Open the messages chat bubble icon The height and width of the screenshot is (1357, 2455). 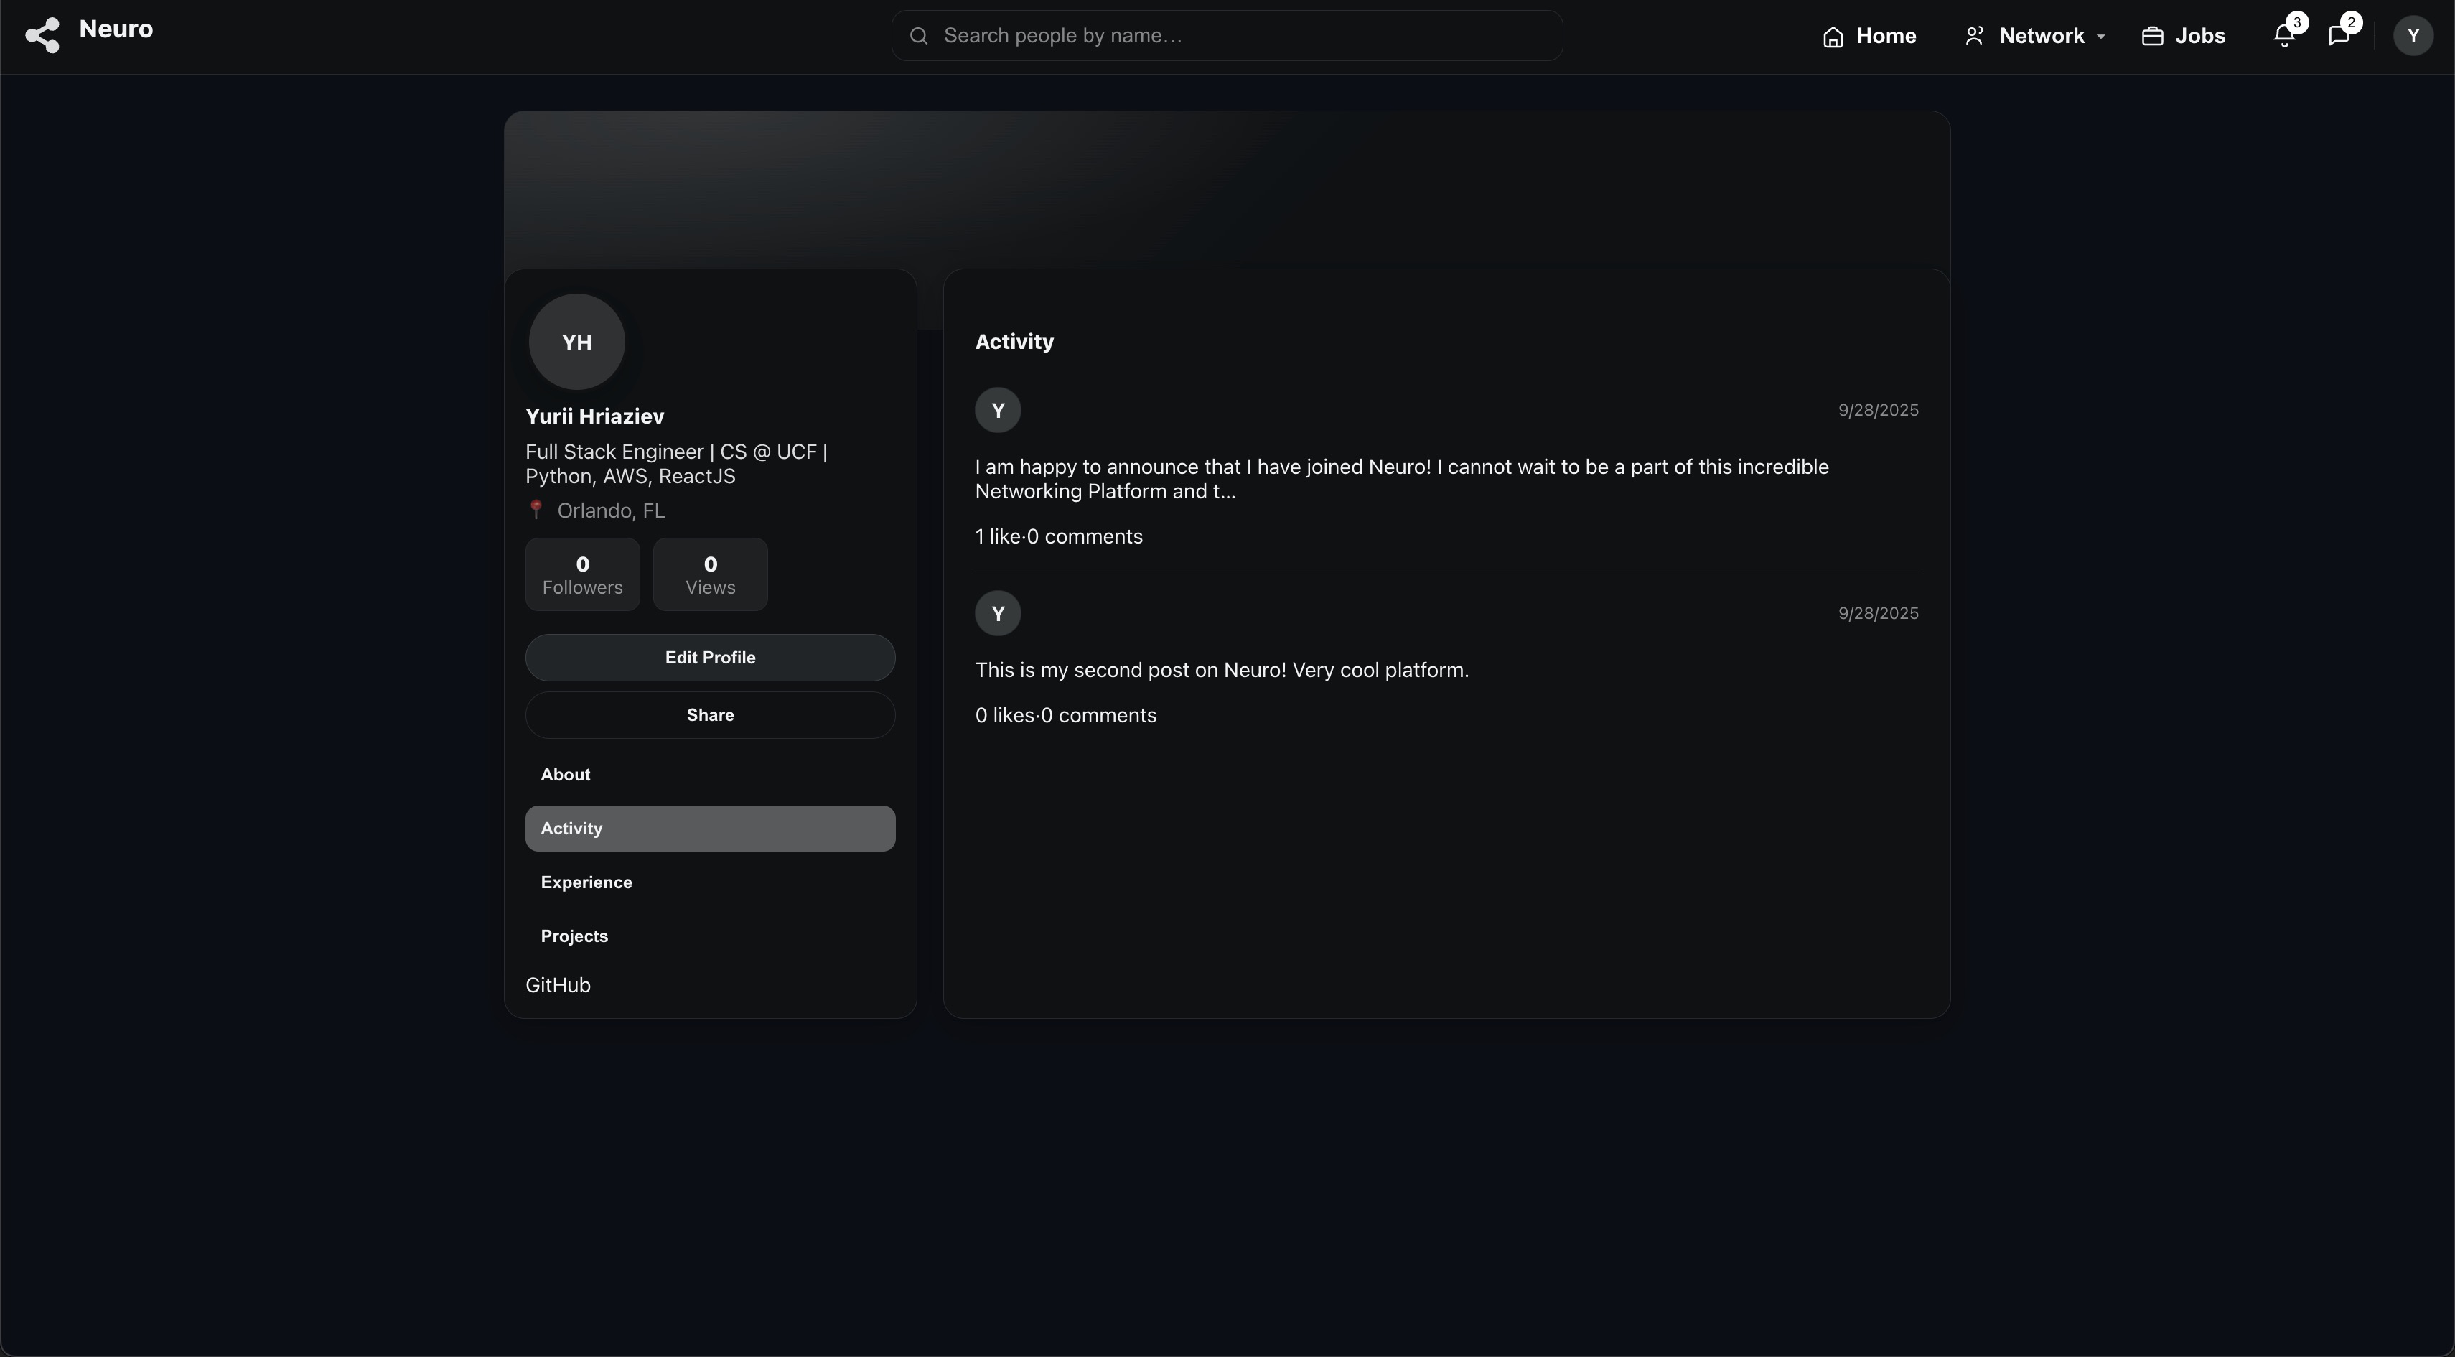pos(2338,36)
